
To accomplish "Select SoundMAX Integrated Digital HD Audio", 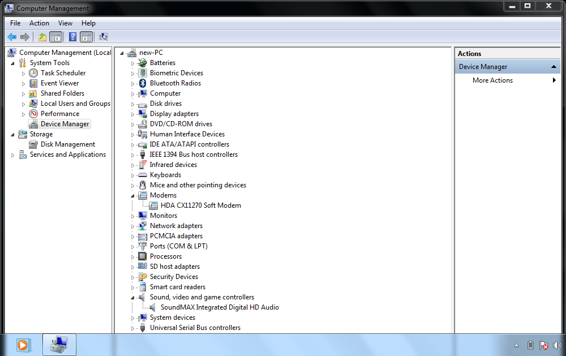I will (220, 307).
